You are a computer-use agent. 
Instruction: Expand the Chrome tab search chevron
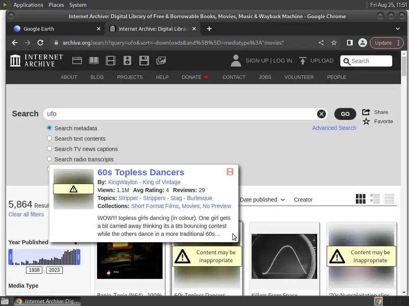pos(397,29)
